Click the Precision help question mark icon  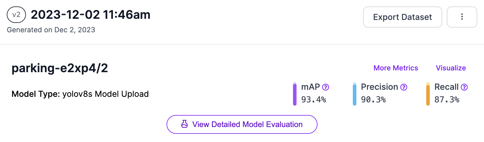(x=404, y=87)
